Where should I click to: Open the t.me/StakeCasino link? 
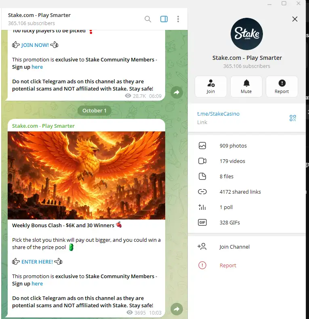tap(218, 114)
